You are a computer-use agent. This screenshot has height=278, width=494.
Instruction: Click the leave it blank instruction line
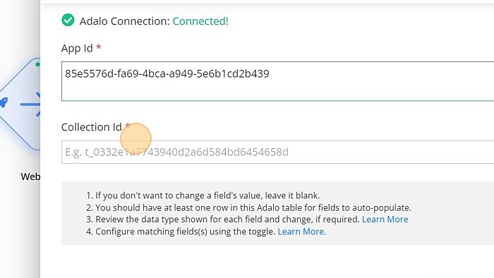tap(203, 195)
